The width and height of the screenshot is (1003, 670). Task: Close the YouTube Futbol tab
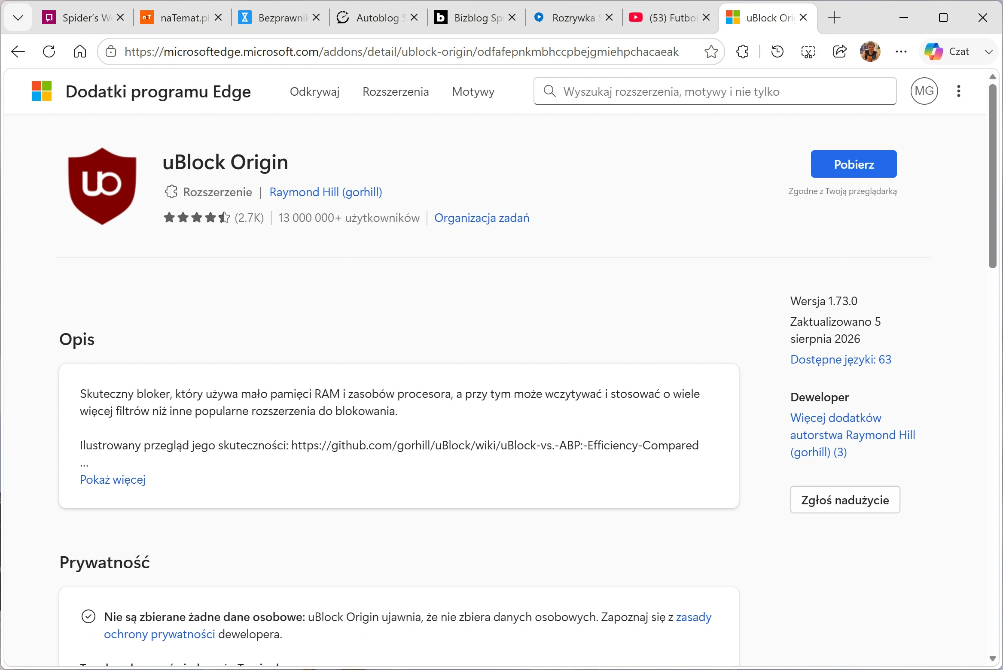706,18
